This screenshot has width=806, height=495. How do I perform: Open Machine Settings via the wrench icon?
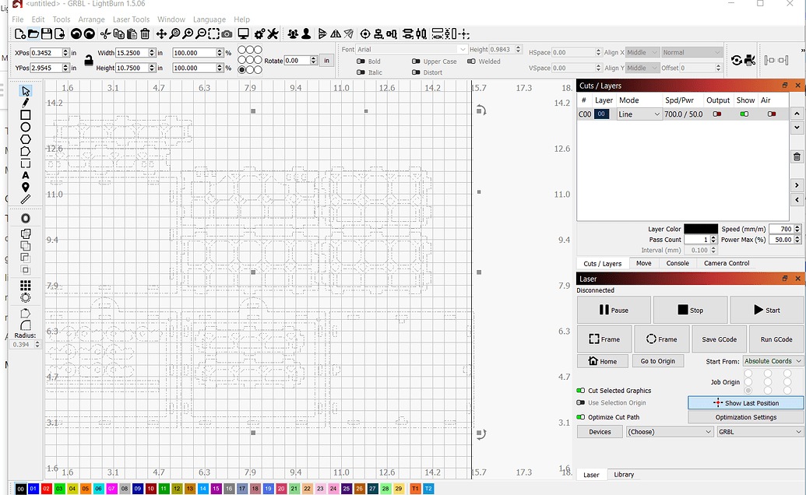coord(273,33)
